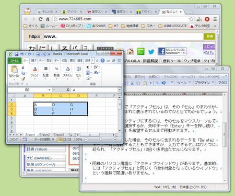The image size is (235, 196).
Task: Click the house icon on the webpage
Action: pyautogui.click(x=130, y=51)
